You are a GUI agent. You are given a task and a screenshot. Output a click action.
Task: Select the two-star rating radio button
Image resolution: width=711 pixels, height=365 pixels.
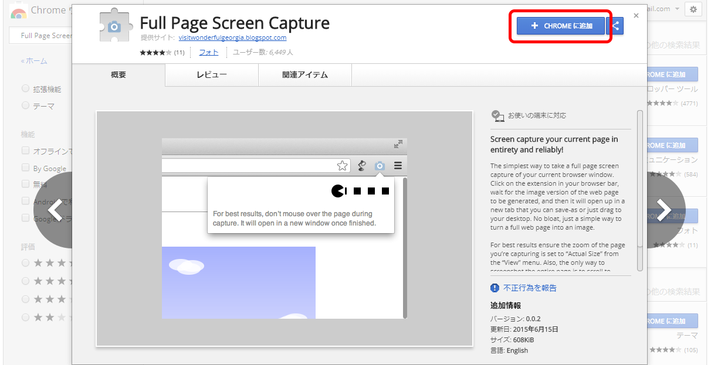point(25,317)
